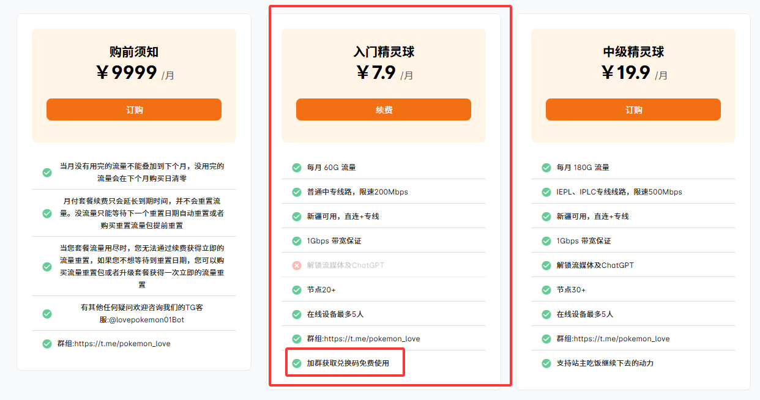Click the 解锁流媒体及ChatGPT feature in 中级精灵球
Viewport: 760px width, 400px height.
pyautogui.click(x=595, y=265)
